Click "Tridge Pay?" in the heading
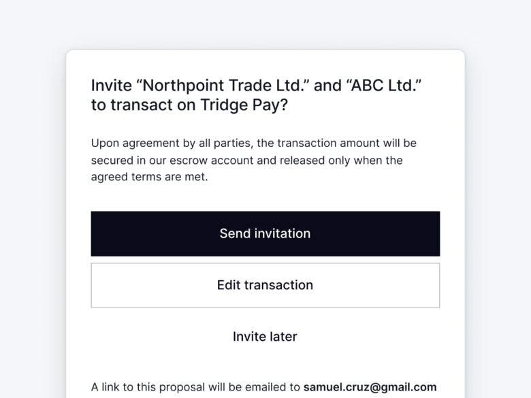531x398 pixels. [x=244, y=105]
